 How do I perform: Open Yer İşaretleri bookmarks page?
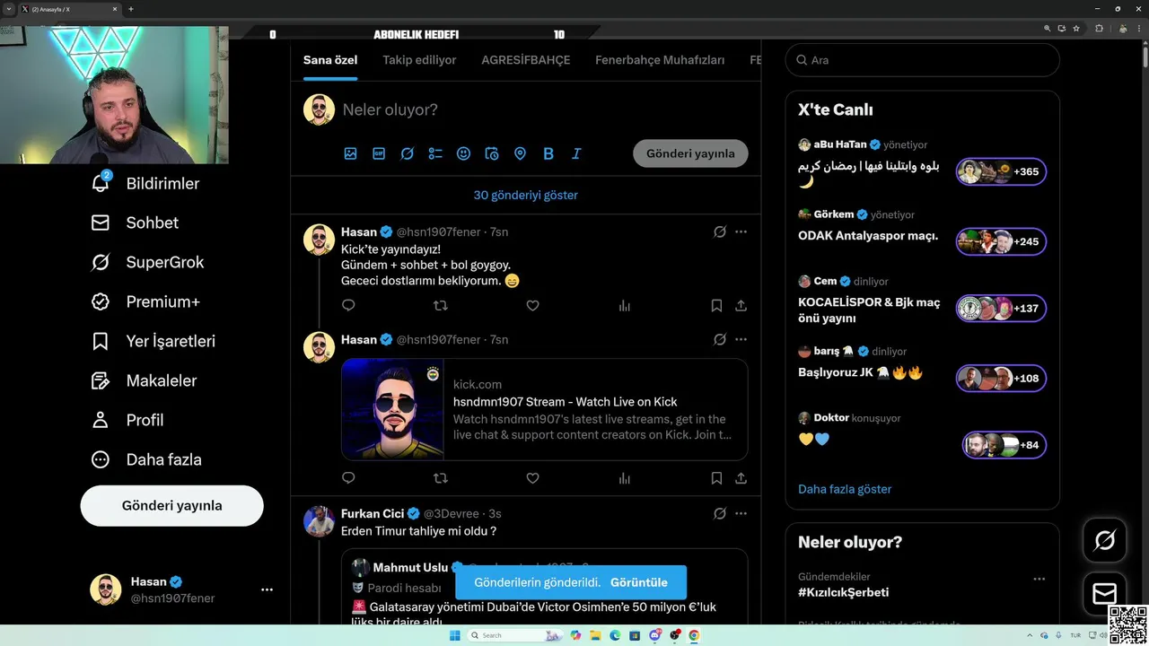point(153,341)
